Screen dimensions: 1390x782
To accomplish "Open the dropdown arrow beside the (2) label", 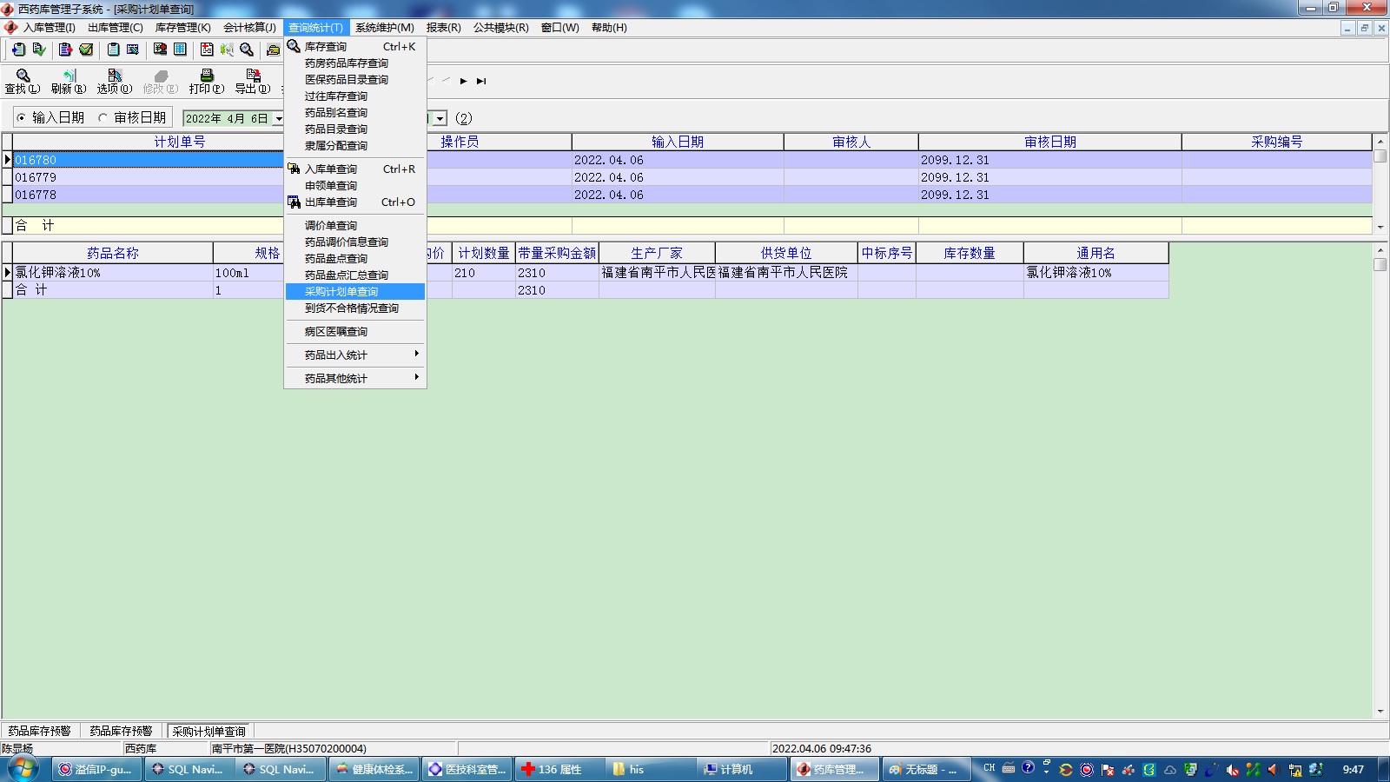I will (440, 118).
